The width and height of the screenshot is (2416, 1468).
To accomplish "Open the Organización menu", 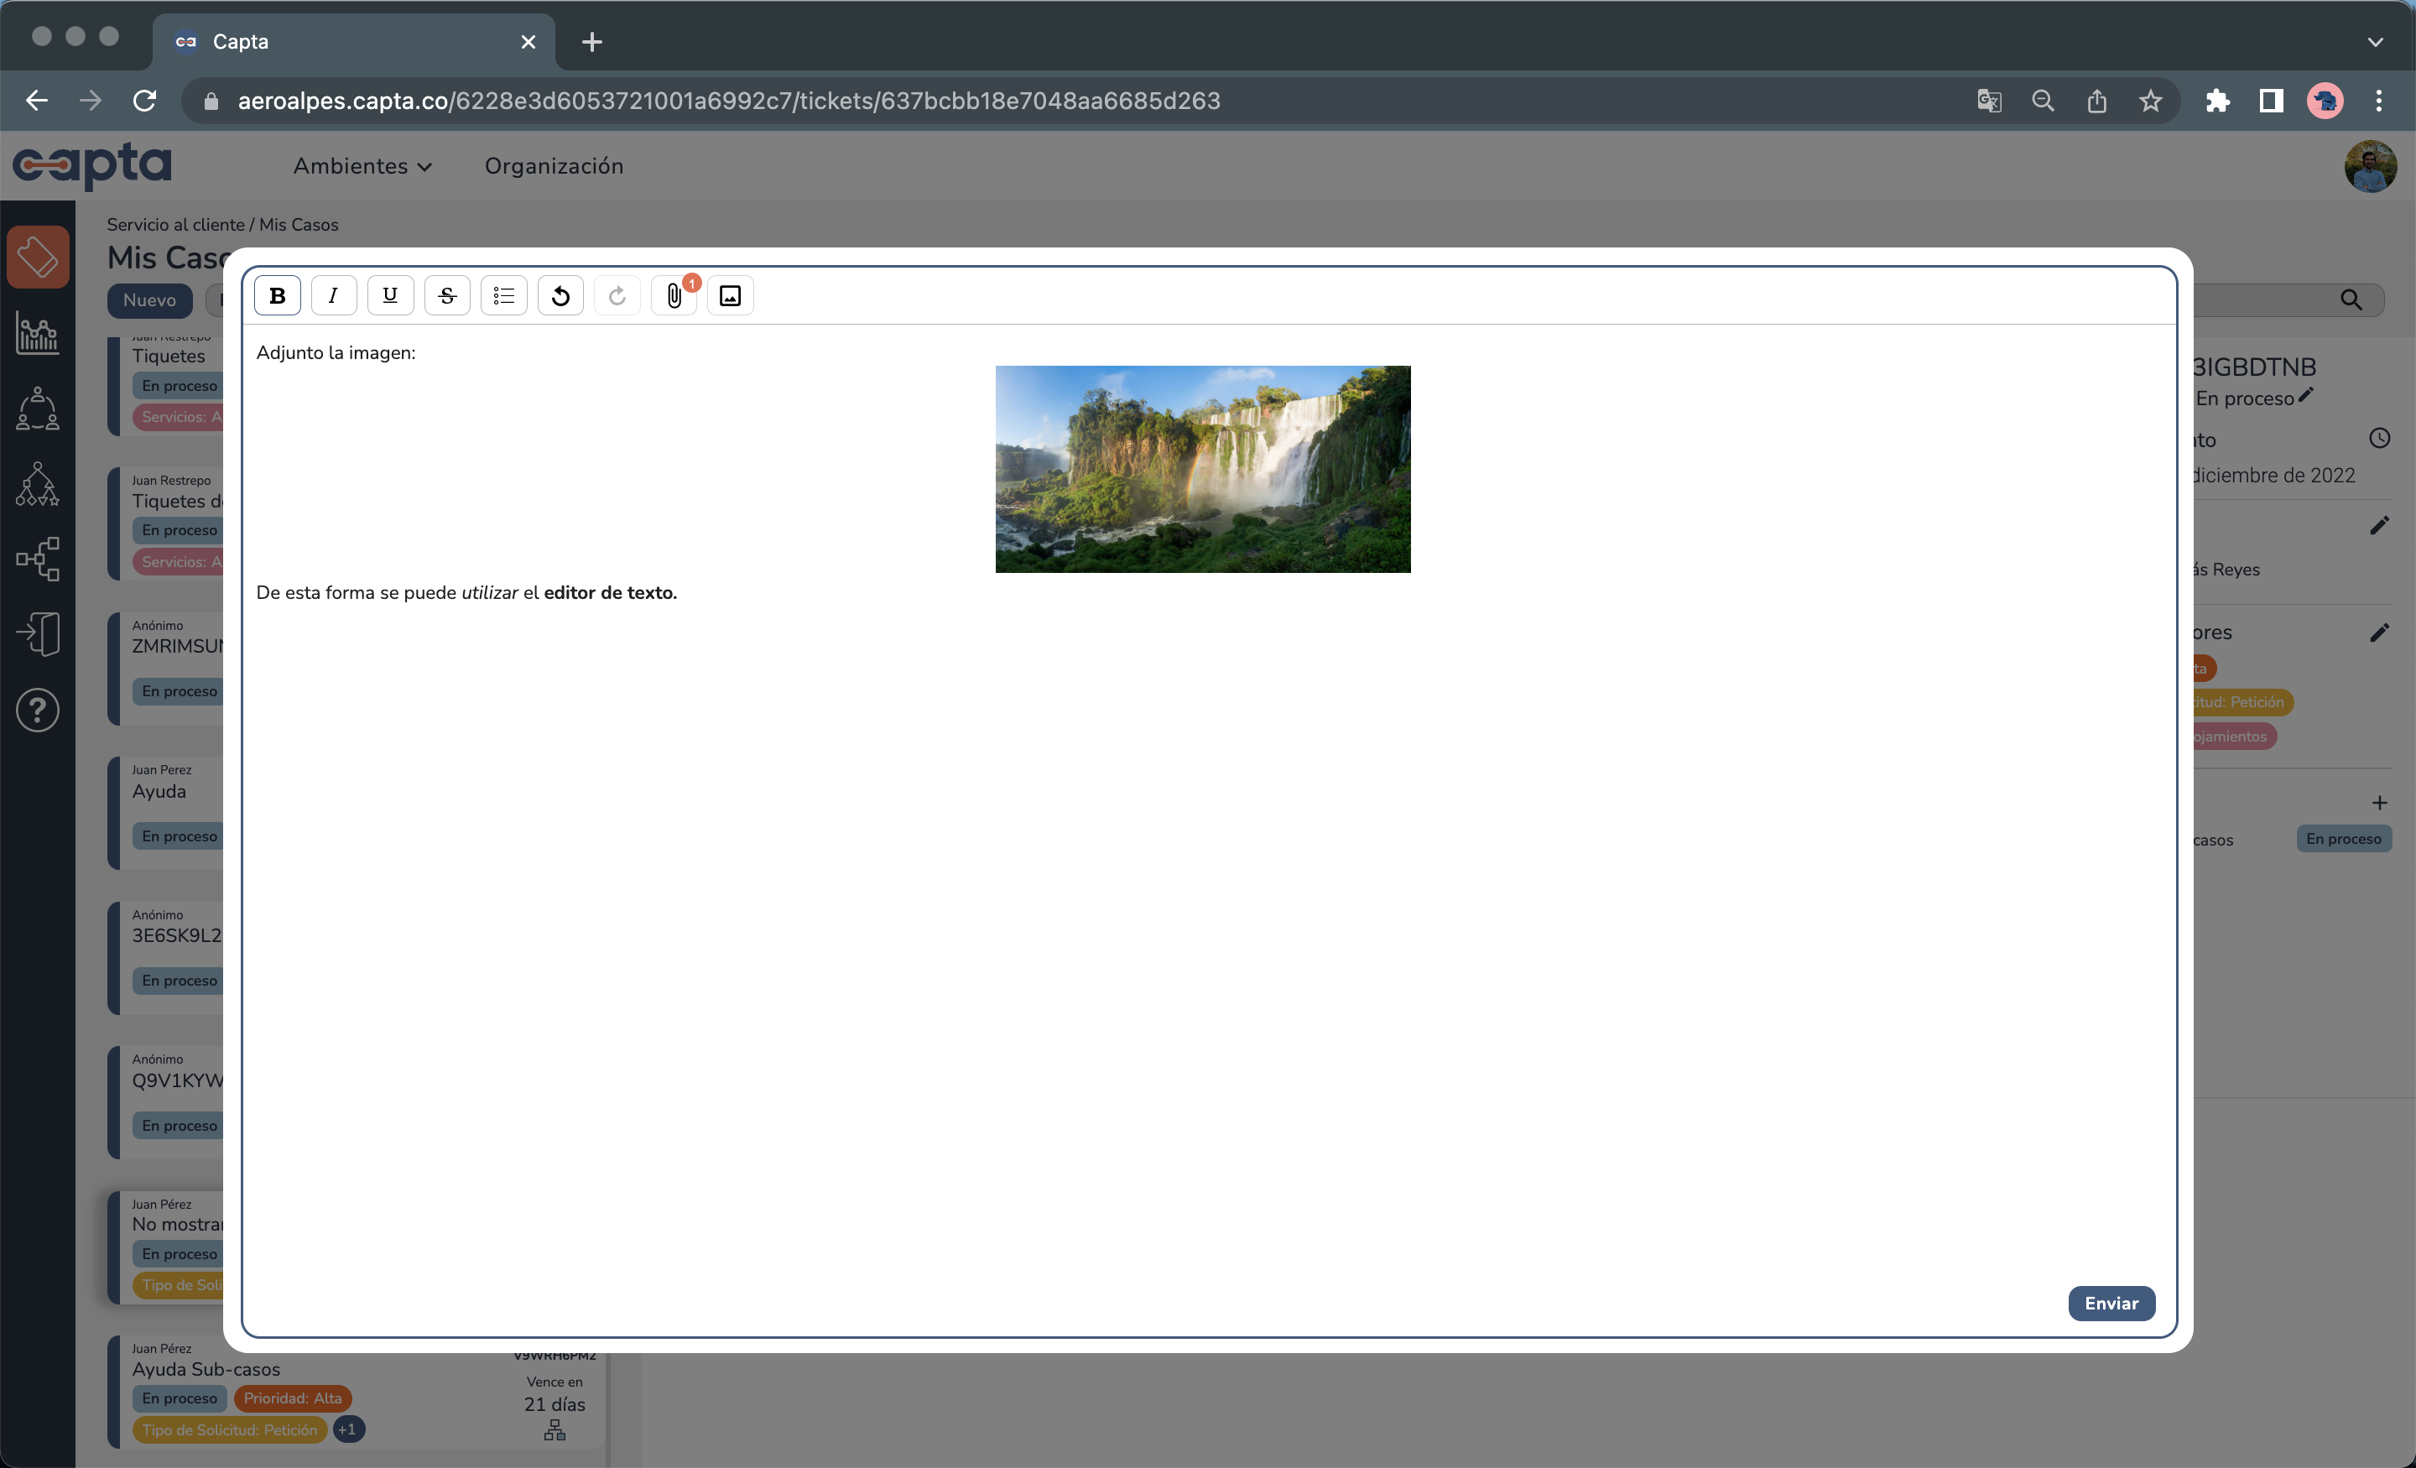I will 553,166.
